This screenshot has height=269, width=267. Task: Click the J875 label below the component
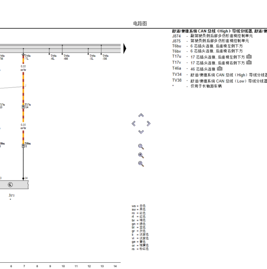(12, 195)
